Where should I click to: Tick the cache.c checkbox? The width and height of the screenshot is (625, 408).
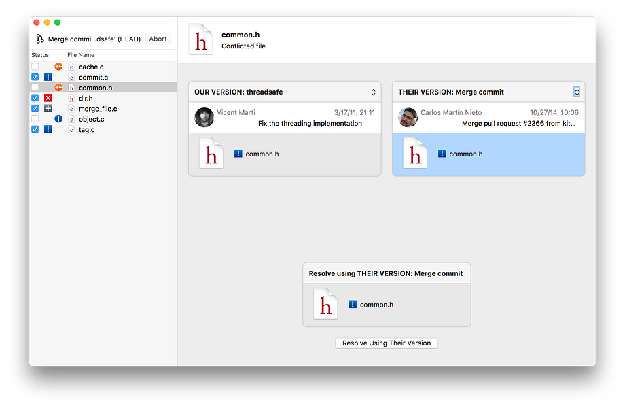pyautogui.click(x=35, y=67)
